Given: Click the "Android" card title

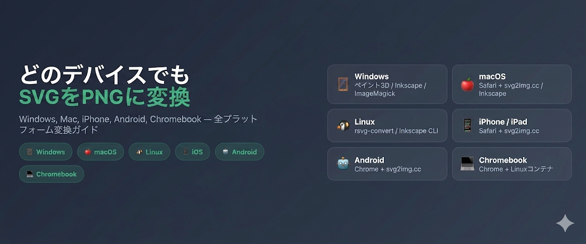Looking at the screenshot, I should click(x=369, y=160).
